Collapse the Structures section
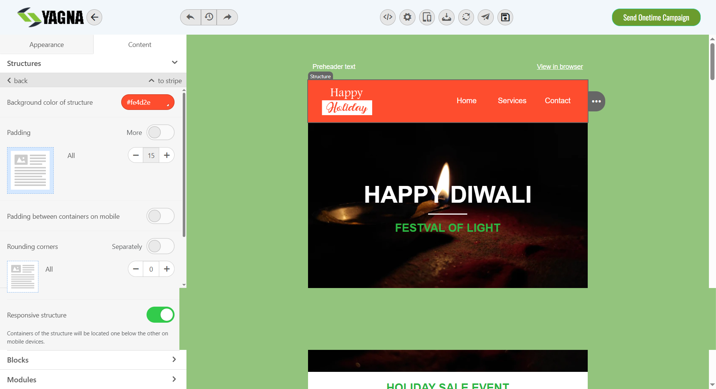This screenshot has width=716, height=389. tap(175, 63)
